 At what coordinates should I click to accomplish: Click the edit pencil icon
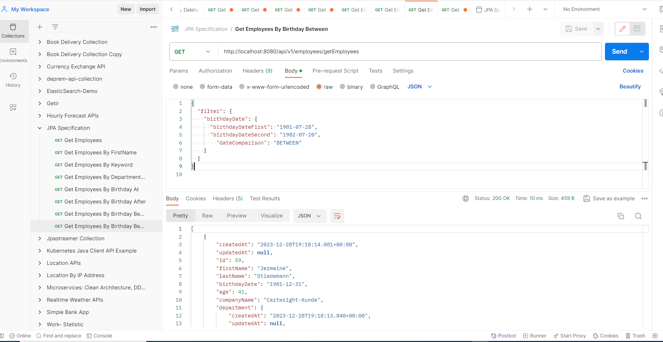pyautogui.click(x=623, y=29)
